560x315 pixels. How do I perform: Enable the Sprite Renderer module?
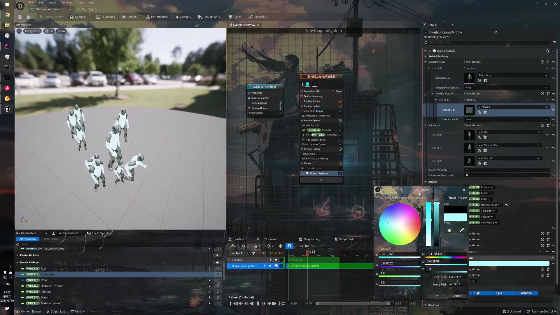[340, 168]
